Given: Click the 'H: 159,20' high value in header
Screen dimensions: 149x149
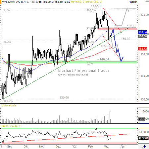Looking at the screenshot, I should [x=45, y=2].
